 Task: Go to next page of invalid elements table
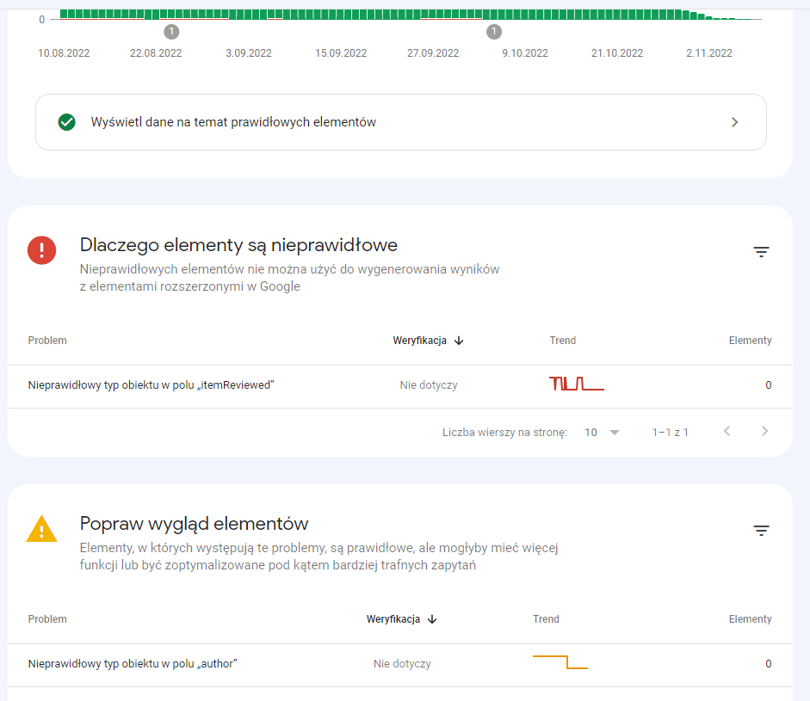pyautogui.click(x=764, y=431)
